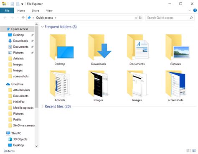Open the Help question mark icon
Screen dimensions: 198x154
pos(195,10)
